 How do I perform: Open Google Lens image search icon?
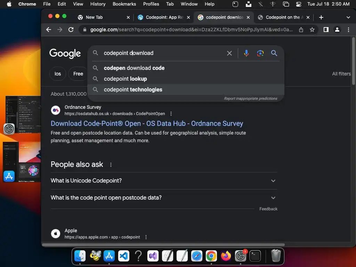[x=260, y=53]
